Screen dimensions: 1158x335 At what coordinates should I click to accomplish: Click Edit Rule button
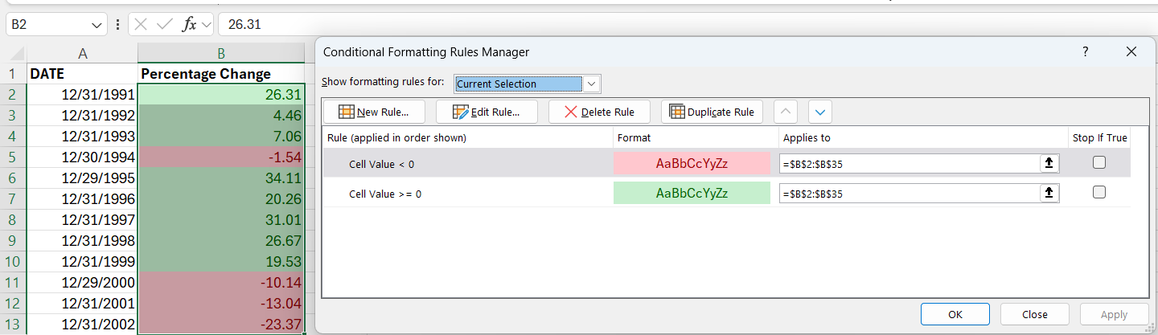click(487, 112)
